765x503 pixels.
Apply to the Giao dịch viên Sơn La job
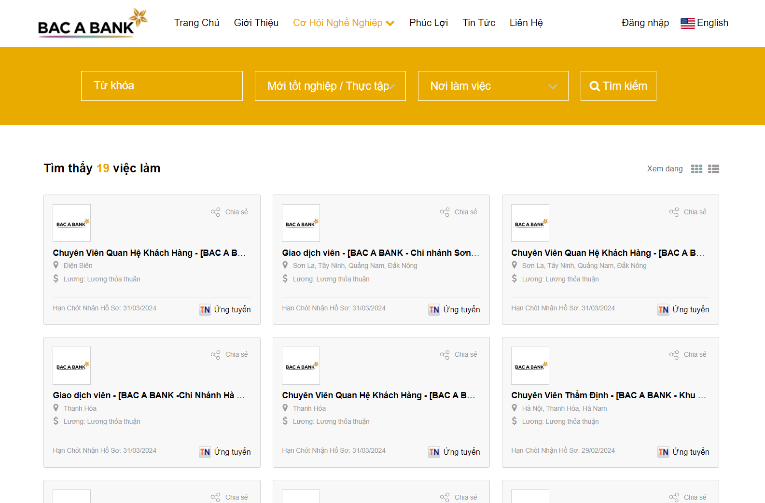[x=454, y=309]
